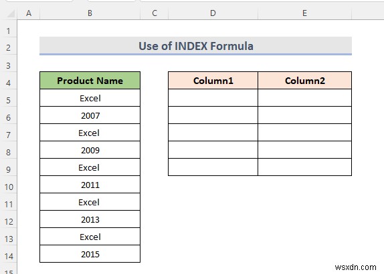384x274 pixels.
Task: Click empty Column1 cell in row 5
Action: 213,98
